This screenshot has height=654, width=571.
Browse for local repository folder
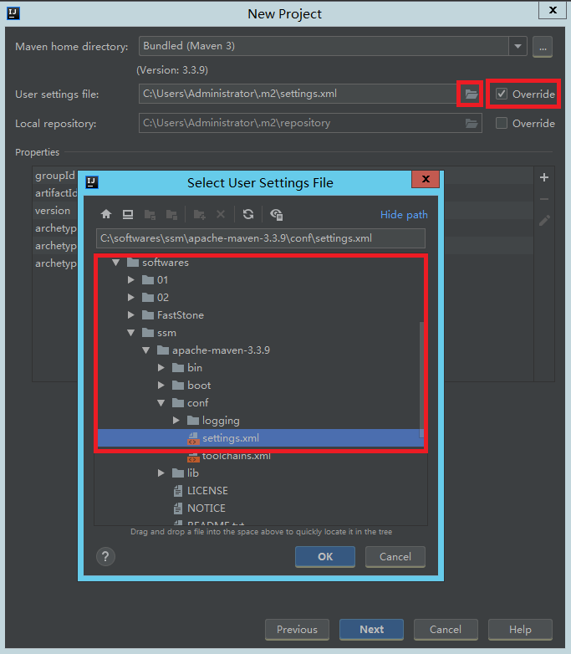472,123
